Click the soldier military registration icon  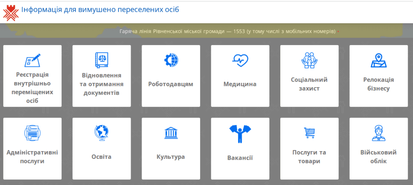coord(379,133)
